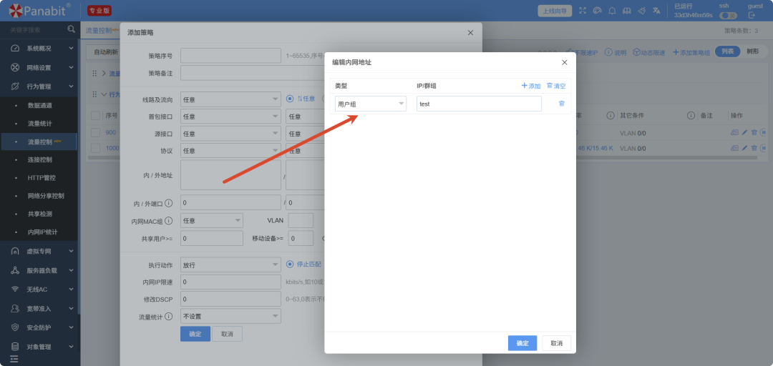
Task: Click 确定 in 编辑内网地址 dialog
Action: (x=522, y=343)
